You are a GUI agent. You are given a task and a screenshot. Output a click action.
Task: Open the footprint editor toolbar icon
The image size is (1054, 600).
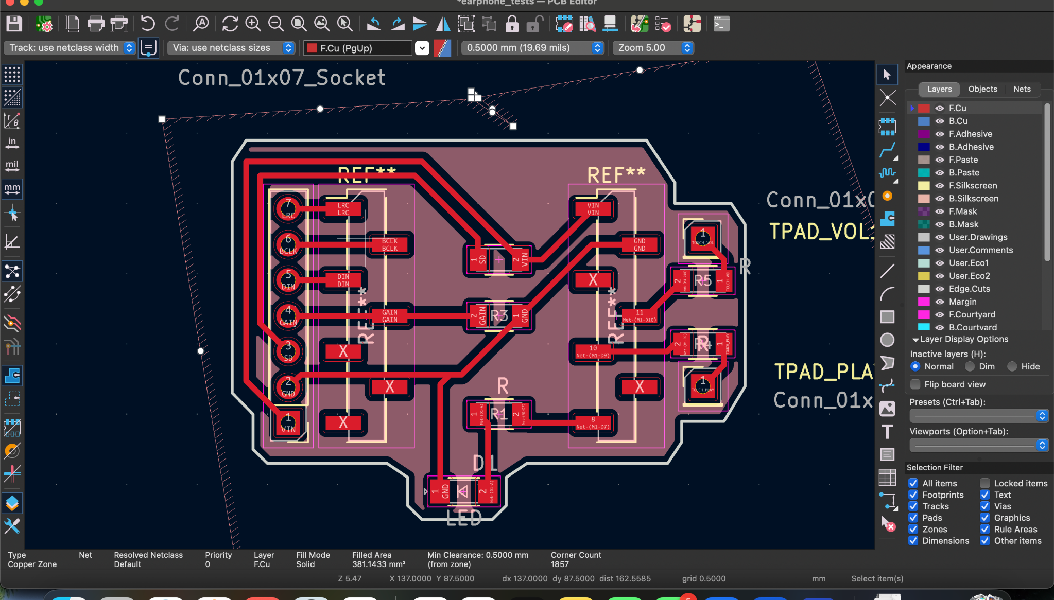click(565, 23)
